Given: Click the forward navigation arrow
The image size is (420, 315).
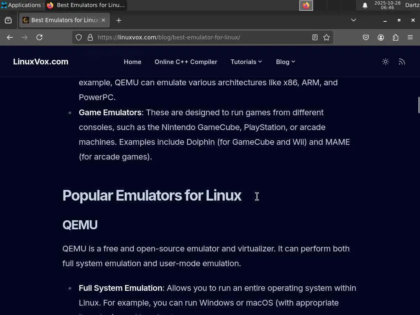Looking at the screenshot, I should (x=25, y=37).
